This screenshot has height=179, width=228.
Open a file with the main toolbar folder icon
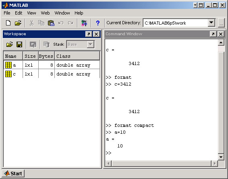[18, 23]
